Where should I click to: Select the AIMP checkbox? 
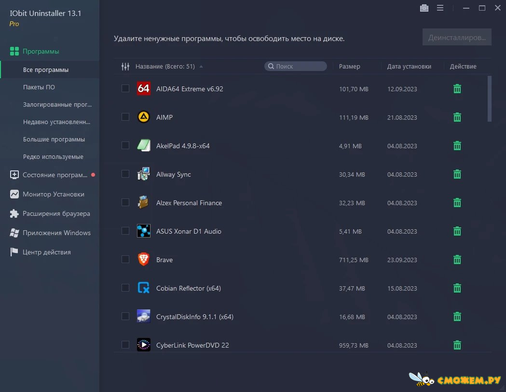pos(125,117)
